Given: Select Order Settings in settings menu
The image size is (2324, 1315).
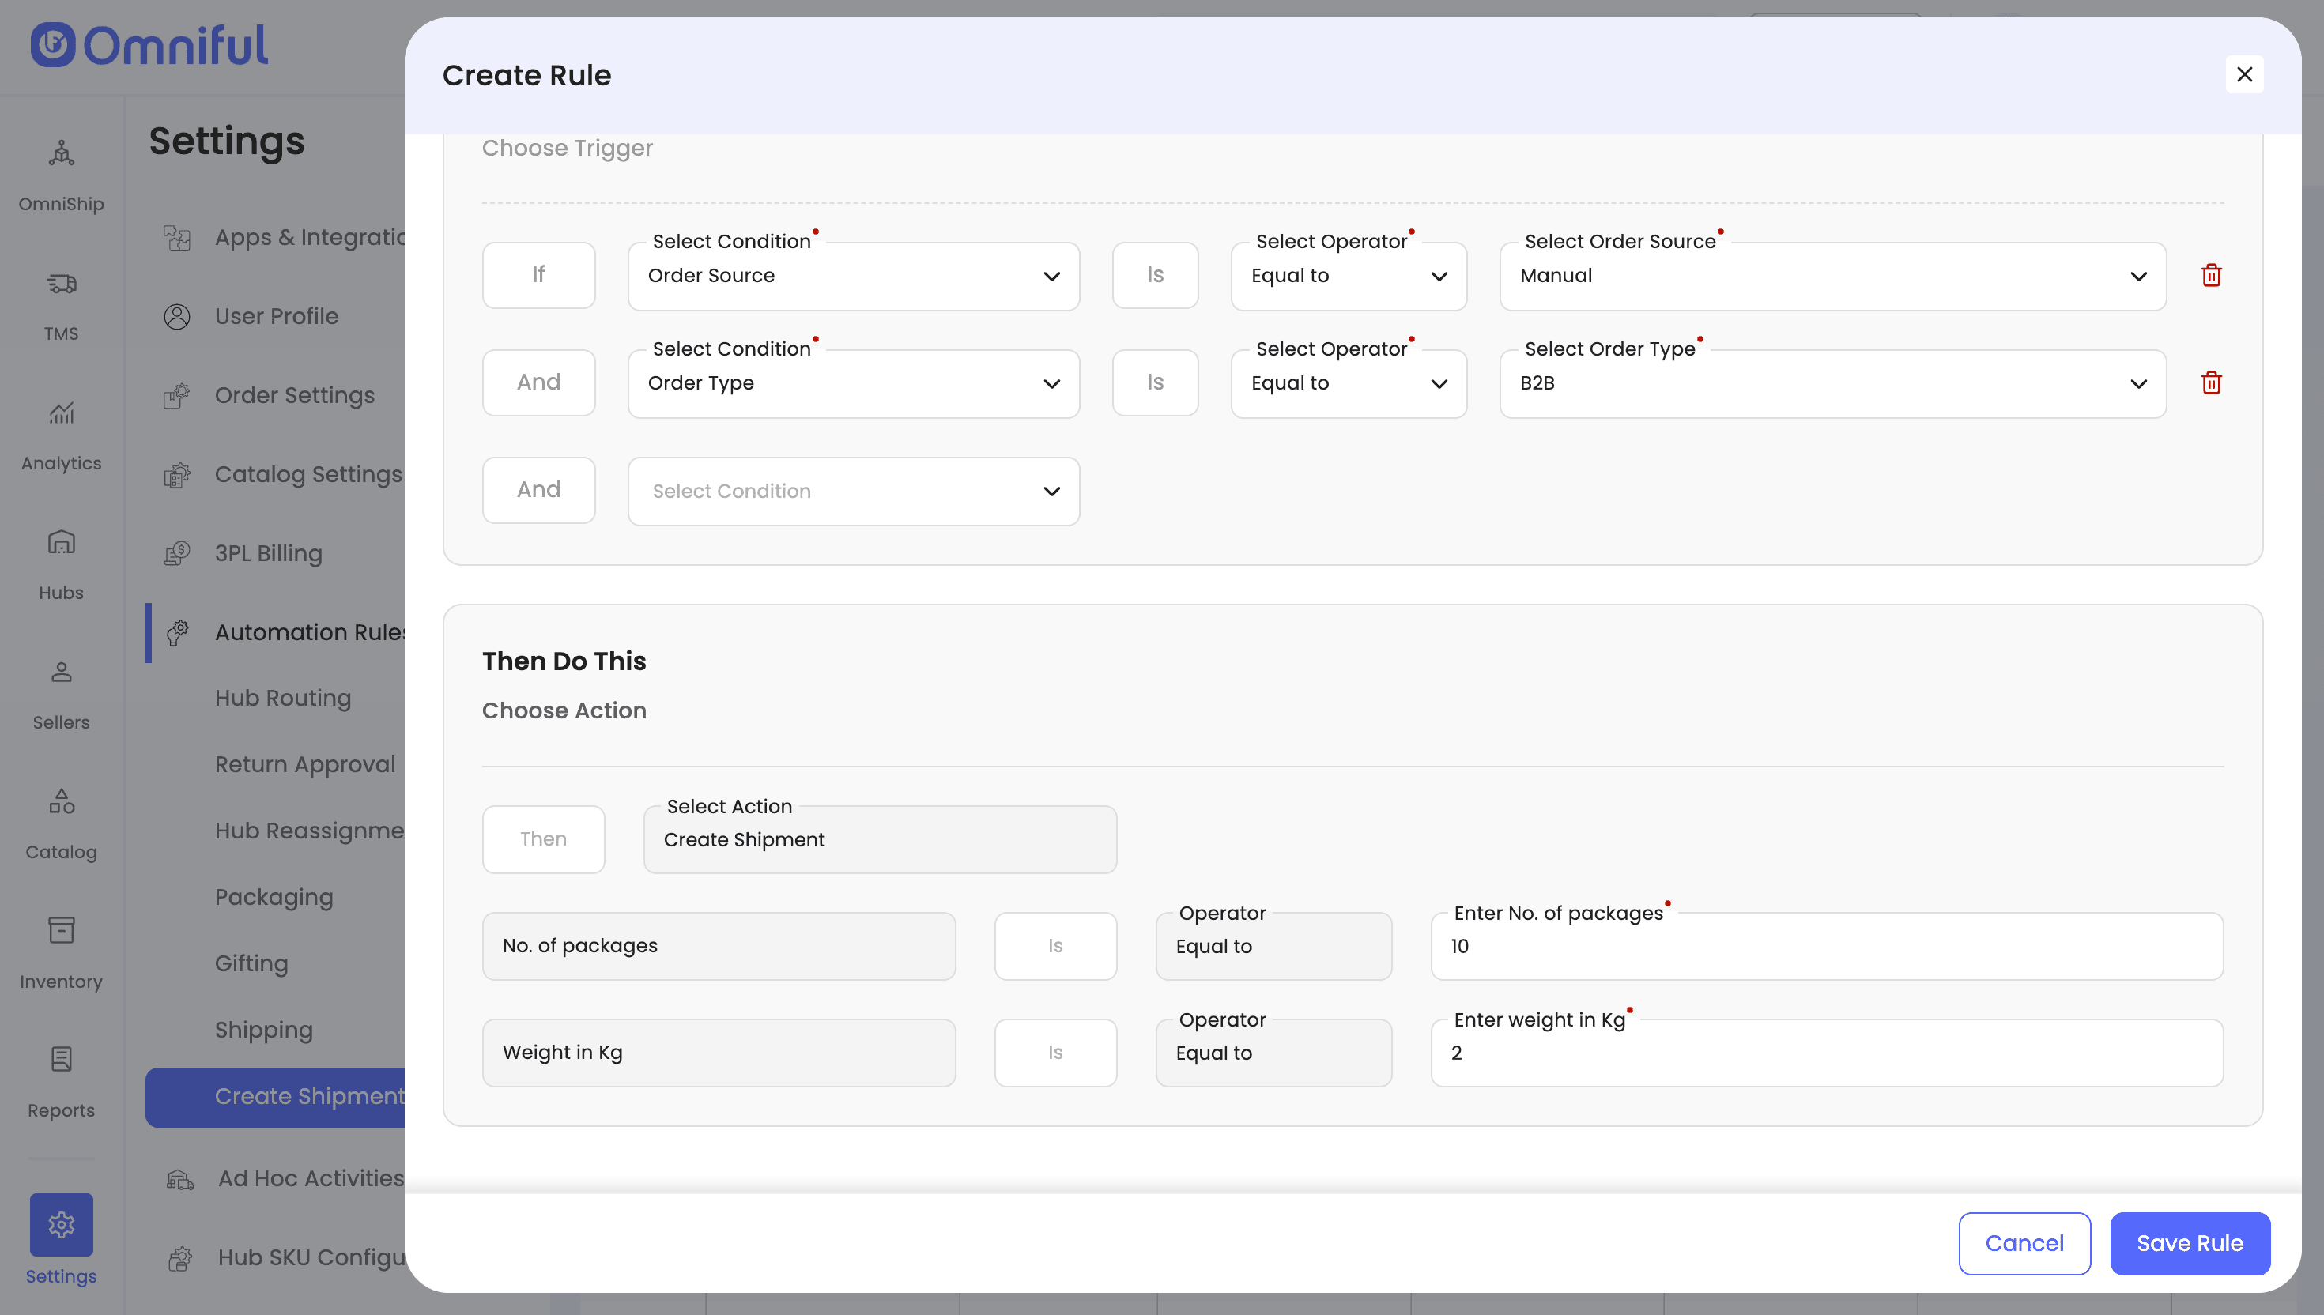Looking at the screenshot, I should click(293, 396).
